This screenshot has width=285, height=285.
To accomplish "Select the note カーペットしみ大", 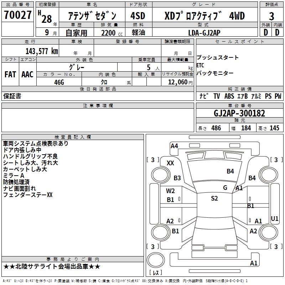I will click(25, 169).
